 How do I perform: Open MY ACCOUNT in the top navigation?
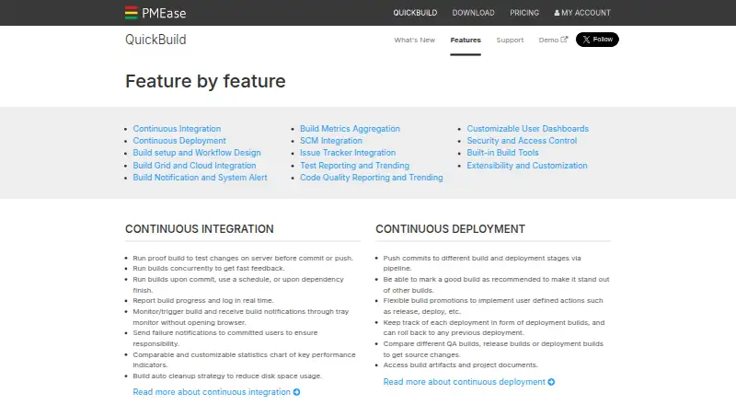click(582, 13)
